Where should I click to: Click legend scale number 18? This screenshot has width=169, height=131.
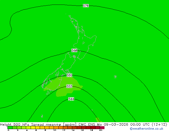pyautogui.click(x=91, y=130)
